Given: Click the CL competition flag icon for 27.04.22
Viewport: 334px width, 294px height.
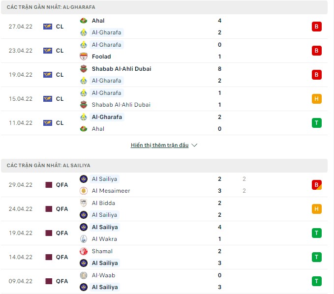Looking at the screenshot, I should [47, 27].
